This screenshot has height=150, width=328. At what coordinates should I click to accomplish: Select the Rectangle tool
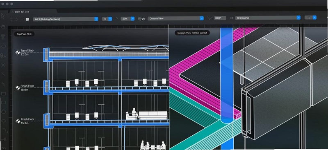click(x=3, y=94)
